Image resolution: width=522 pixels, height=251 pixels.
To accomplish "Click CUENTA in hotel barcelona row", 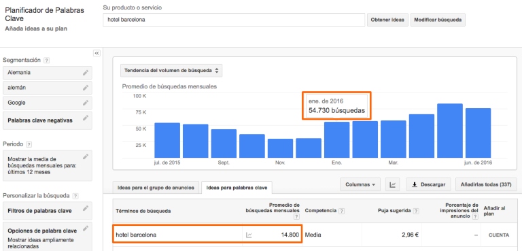I will [x=499, y=235].
